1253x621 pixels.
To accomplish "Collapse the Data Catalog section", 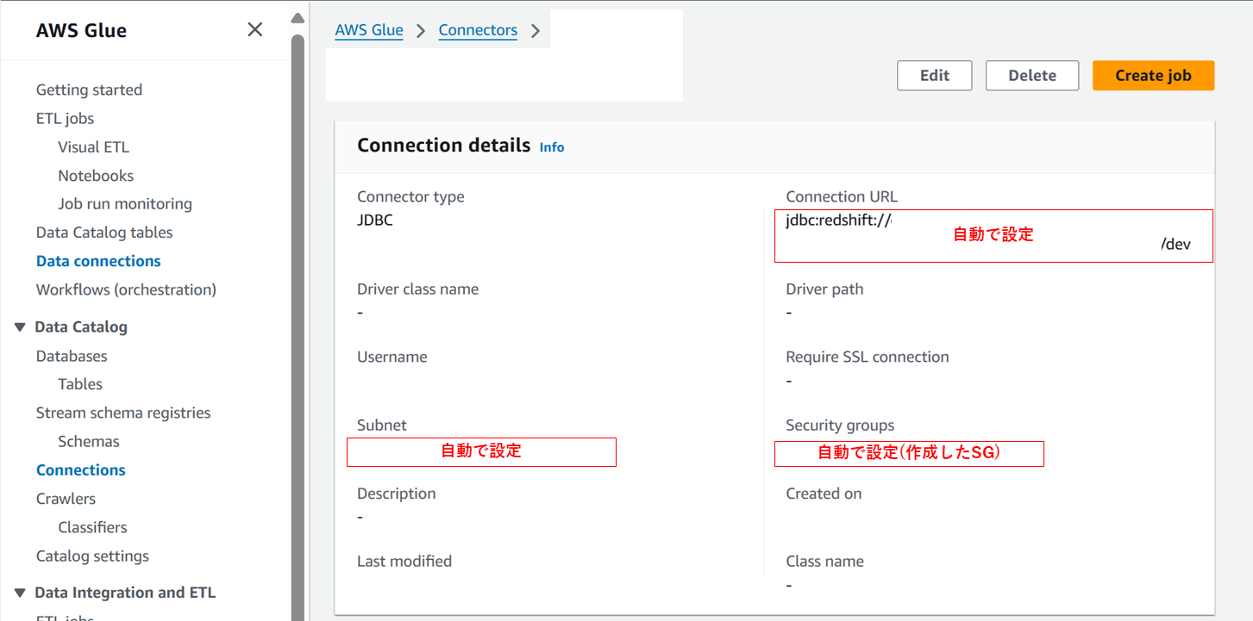I will [21, 326].
